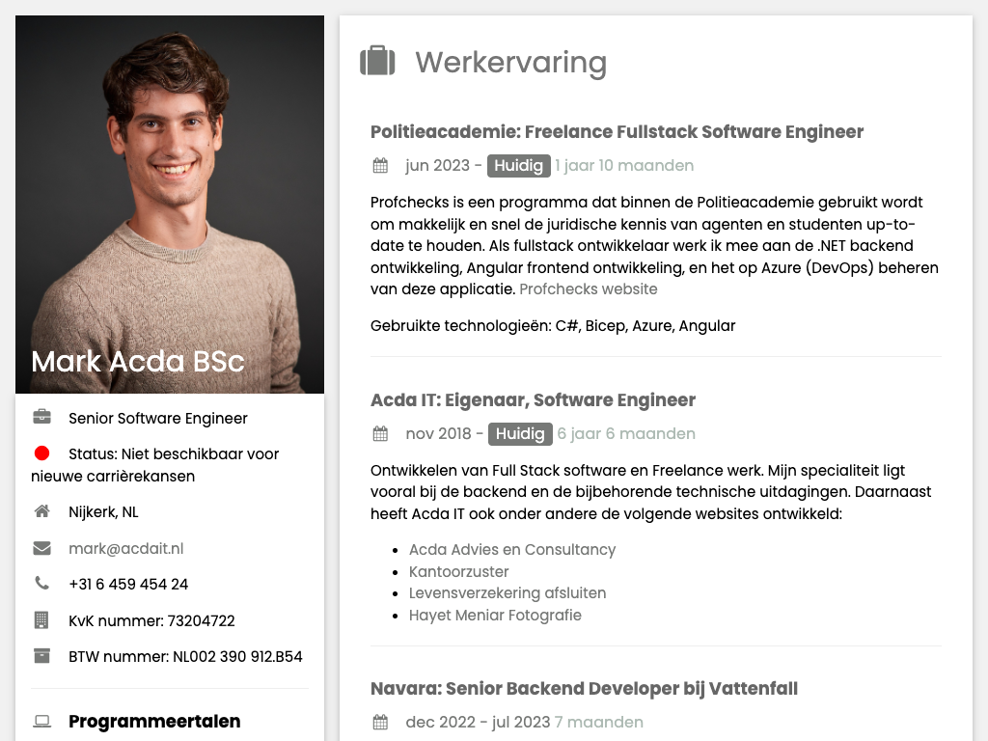This screenshot has height=741, width=988.
Task: Click the calendar icon beside nov 2018
Action: coord(380,434)
